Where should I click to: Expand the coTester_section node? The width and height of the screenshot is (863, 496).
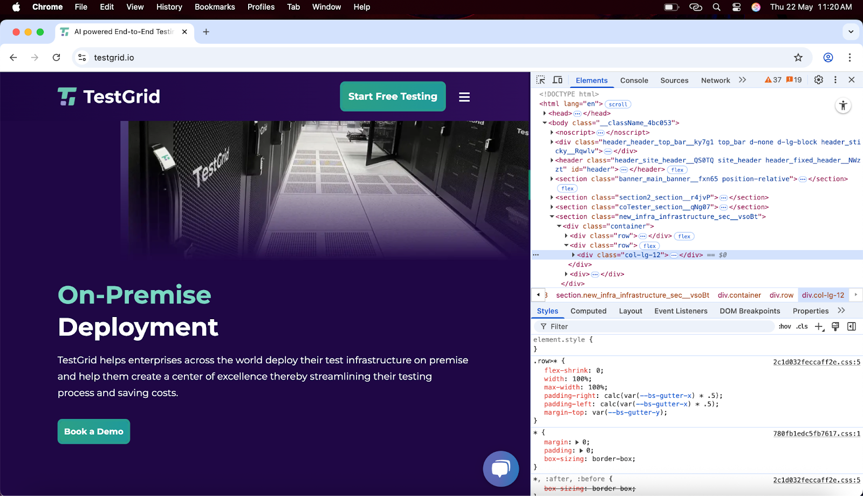pos(552,207)
